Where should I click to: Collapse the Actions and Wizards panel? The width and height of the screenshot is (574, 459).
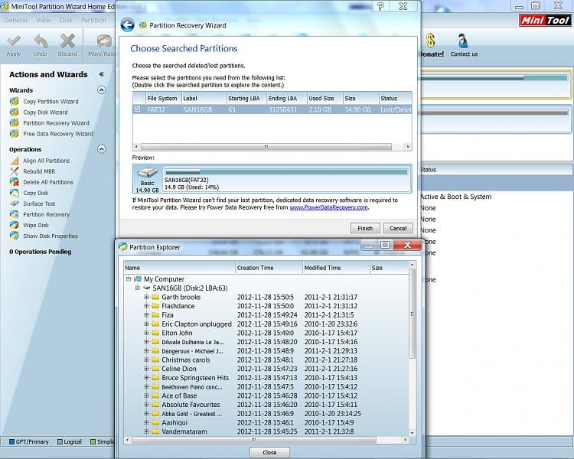click(101, 74)
